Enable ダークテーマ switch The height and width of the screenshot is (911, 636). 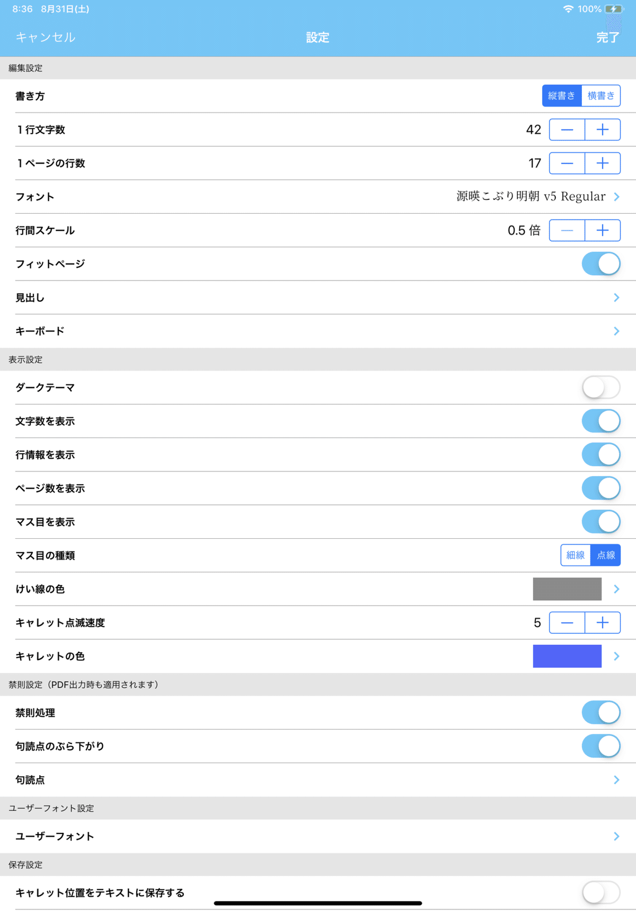point(601,387)
